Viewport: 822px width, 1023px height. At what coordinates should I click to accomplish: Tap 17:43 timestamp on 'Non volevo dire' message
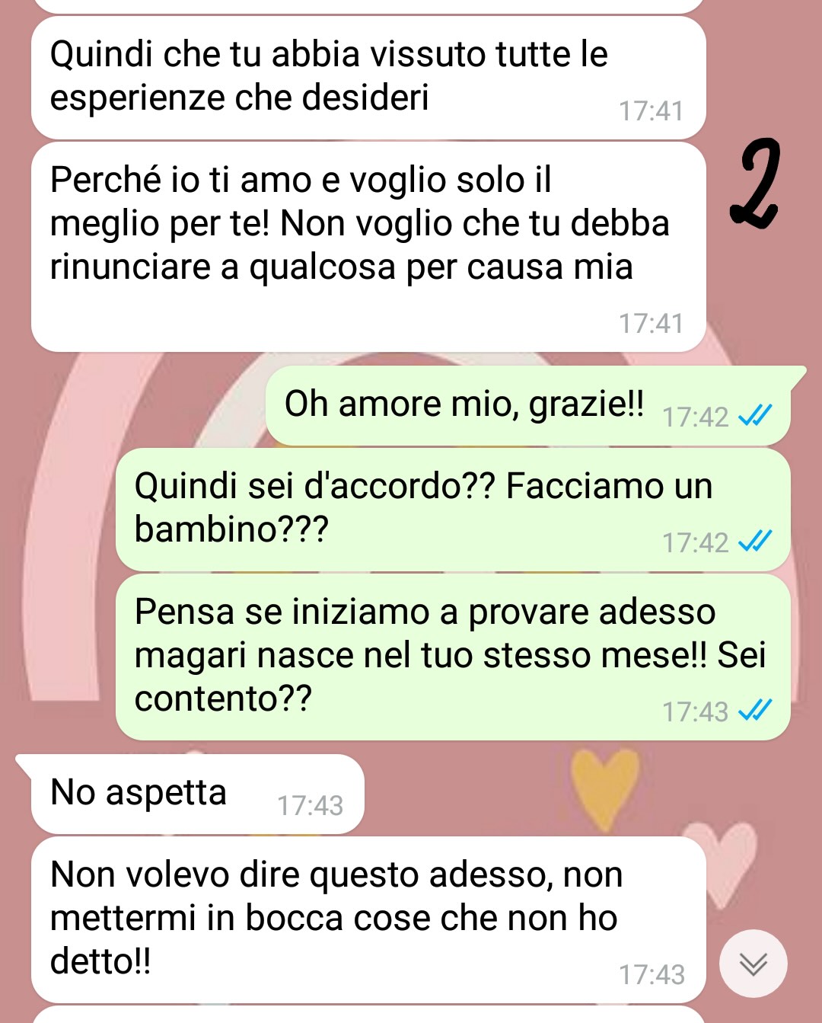point(652,975)
